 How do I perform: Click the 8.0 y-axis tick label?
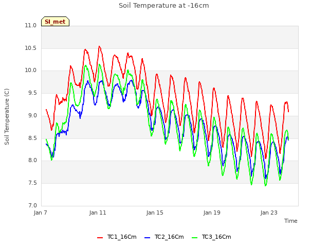[x=32, y=160]
